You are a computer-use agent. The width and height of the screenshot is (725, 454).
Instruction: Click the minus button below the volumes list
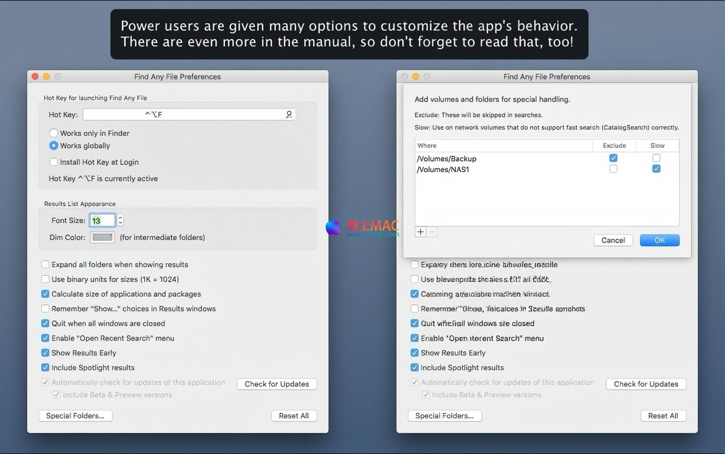[x=432, y=232]
